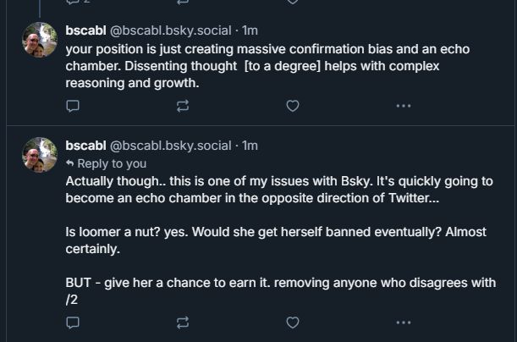
Task: Like the confirmation bias post
Action: point(293,106)
